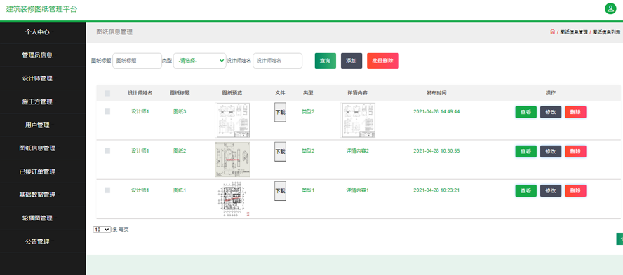Open the 图纸1 preview thumbnail

pos(234,199)
